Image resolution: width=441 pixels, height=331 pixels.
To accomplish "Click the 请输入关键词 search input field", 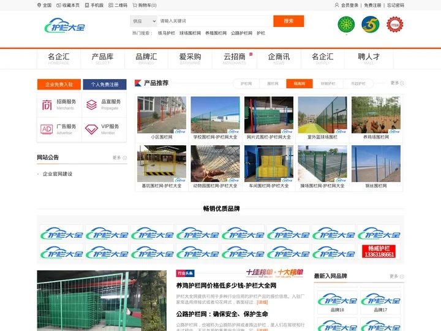I will click(x=216, y=21).
